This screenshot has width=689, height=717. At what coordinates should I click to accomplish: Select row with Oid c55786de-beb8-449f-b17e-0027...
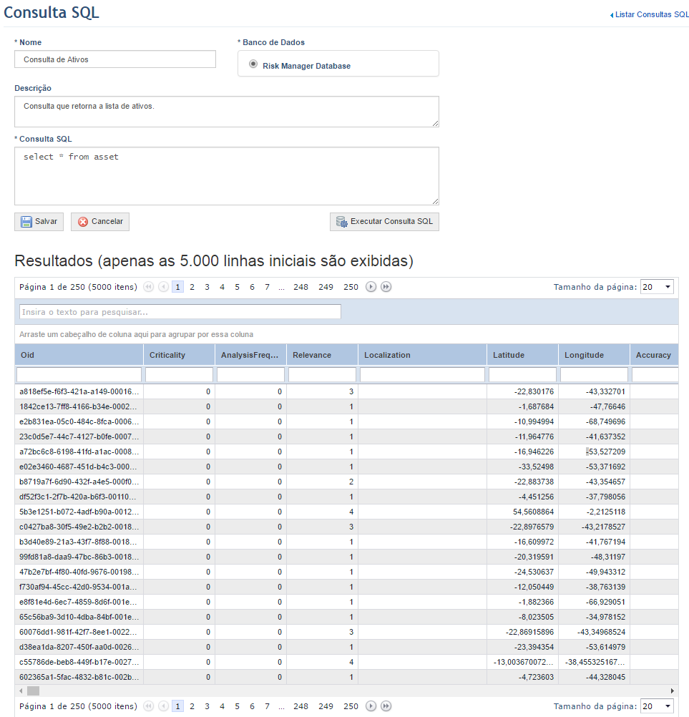[346, 662]
